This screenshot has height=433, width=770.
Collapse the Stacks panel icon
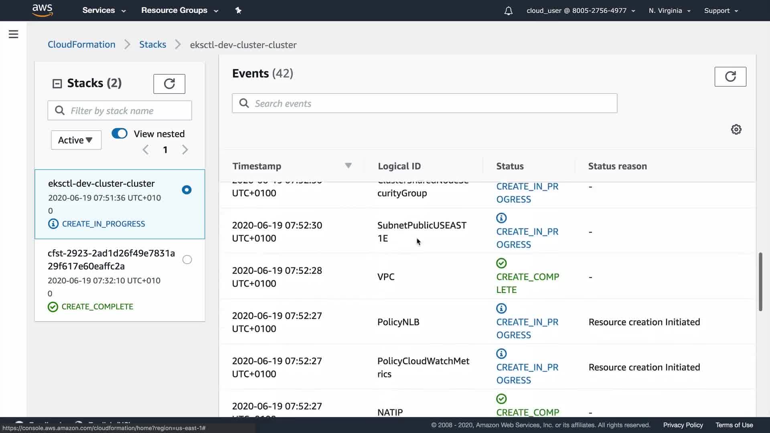click(x=57, y=83)
